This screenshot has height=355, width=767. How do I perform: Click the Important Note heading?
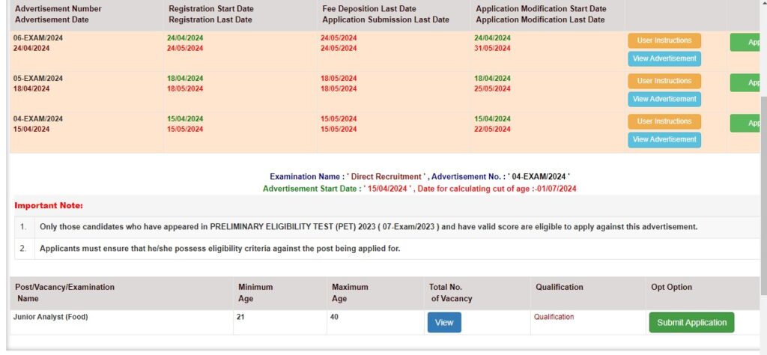[x=49, y=206]
